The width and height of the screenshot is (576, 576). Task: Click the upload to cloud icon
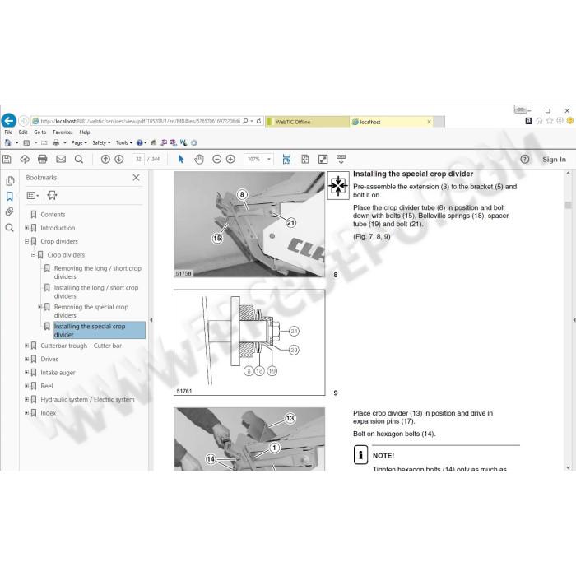(x=25, y=159)
